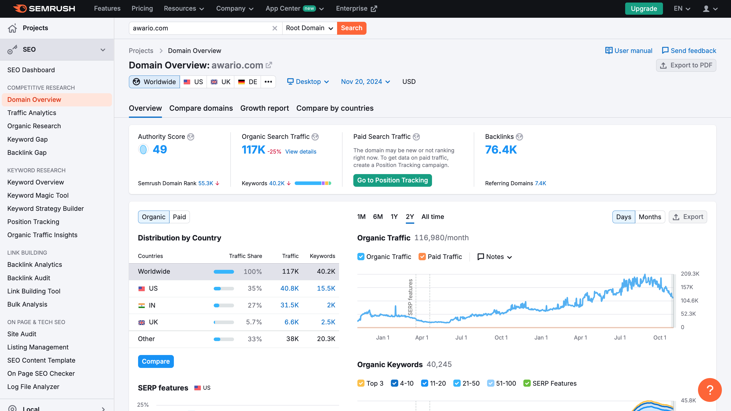Toggle SERP Features checkbox
The height and width of the screenshot is (411, 731).
tap(527, 383)
